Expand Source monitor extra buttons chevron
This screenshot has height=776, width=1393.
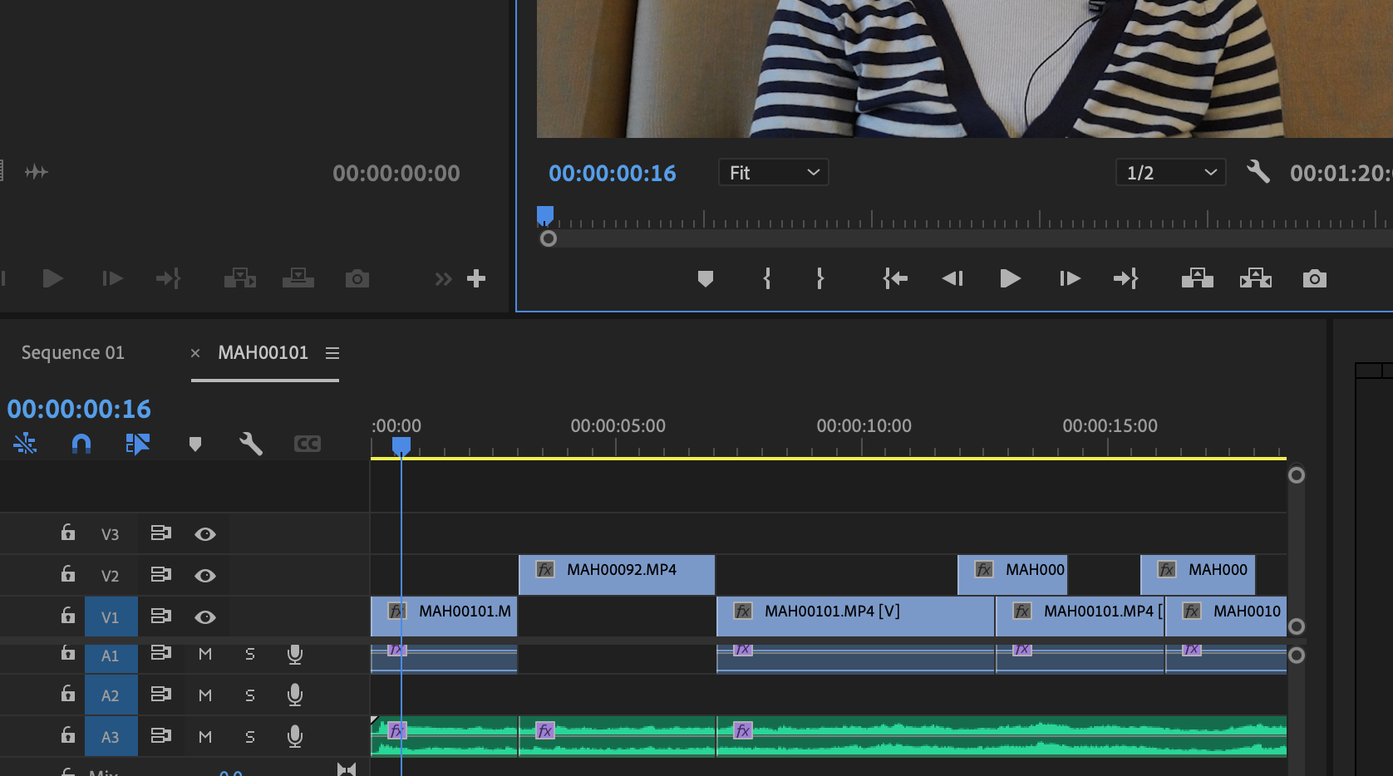(443, 279)
